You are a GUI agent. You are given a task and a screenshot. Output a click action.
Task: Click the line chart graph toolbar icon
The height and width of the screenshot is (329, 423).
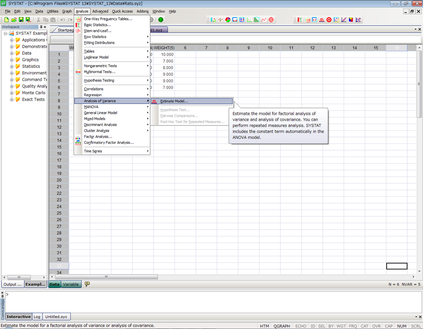[220, 20]
